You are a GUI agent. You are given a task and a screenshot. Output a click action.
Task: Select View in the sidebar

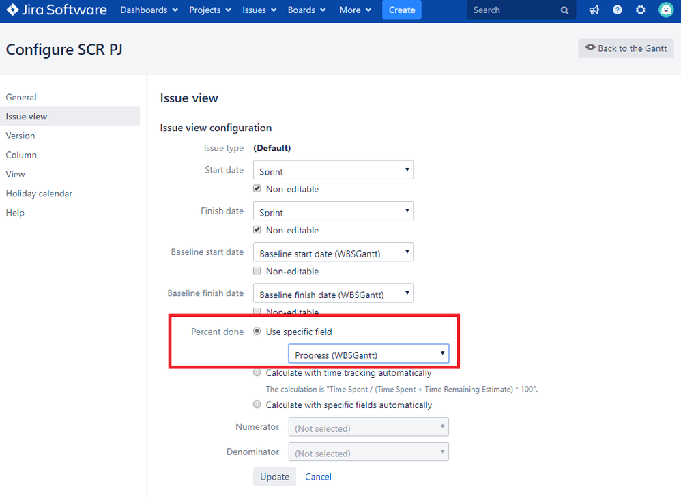click(x=15, y=174)
